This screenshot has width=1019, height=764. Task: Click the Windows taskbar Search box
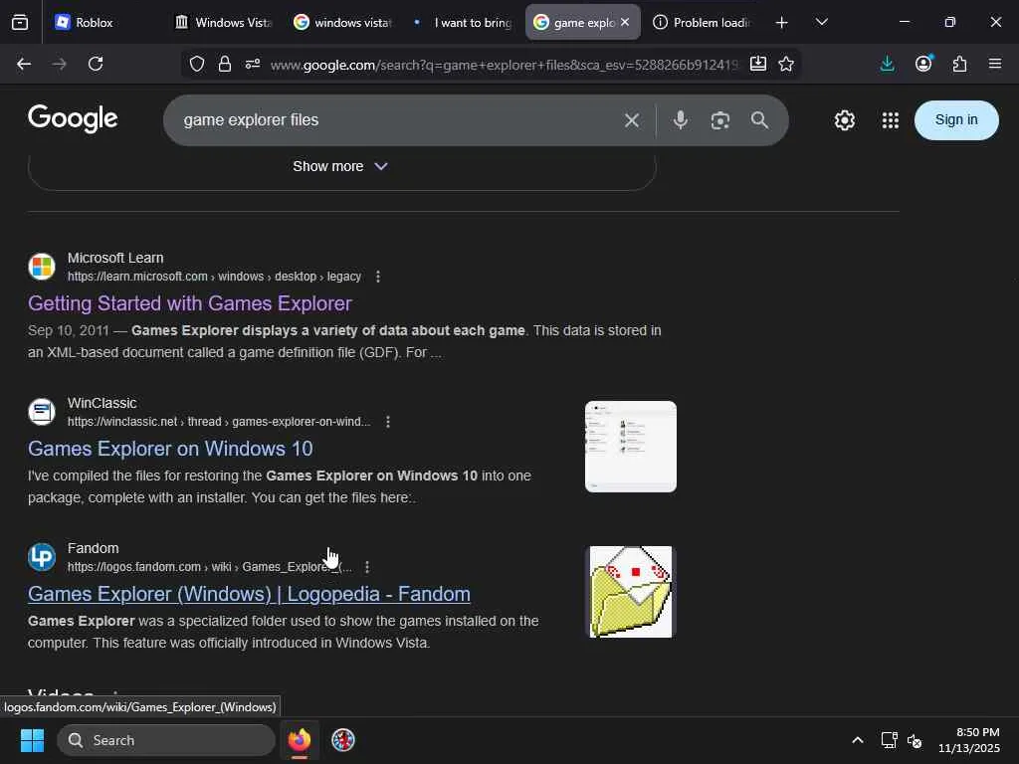(x=166, y=740)
